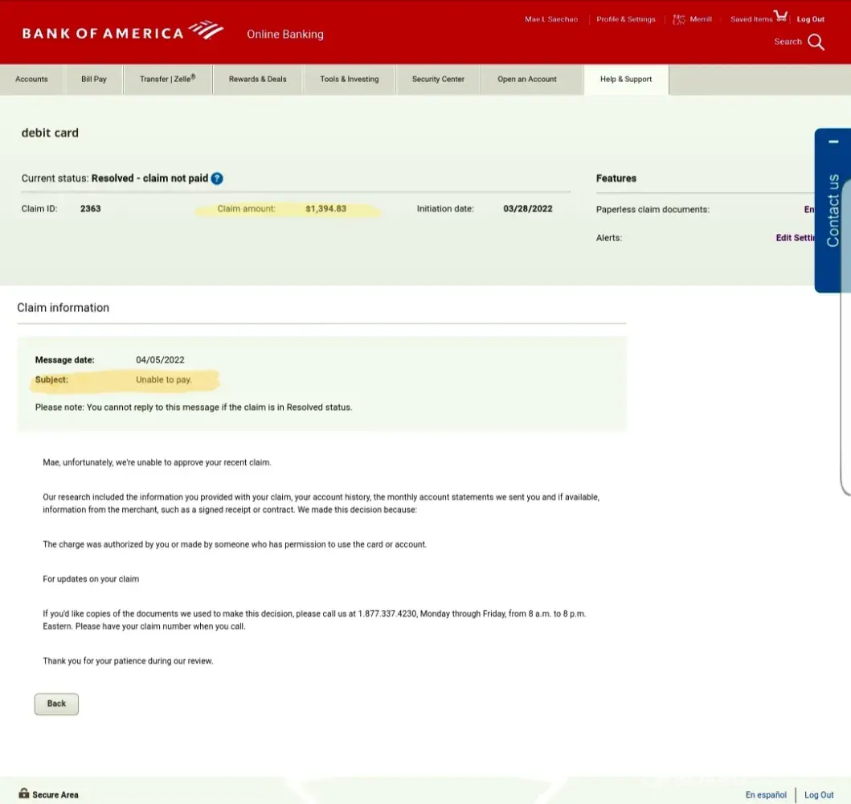Go to the Bill Pay tab
This screenshot has width=851, height=804.
94,80
